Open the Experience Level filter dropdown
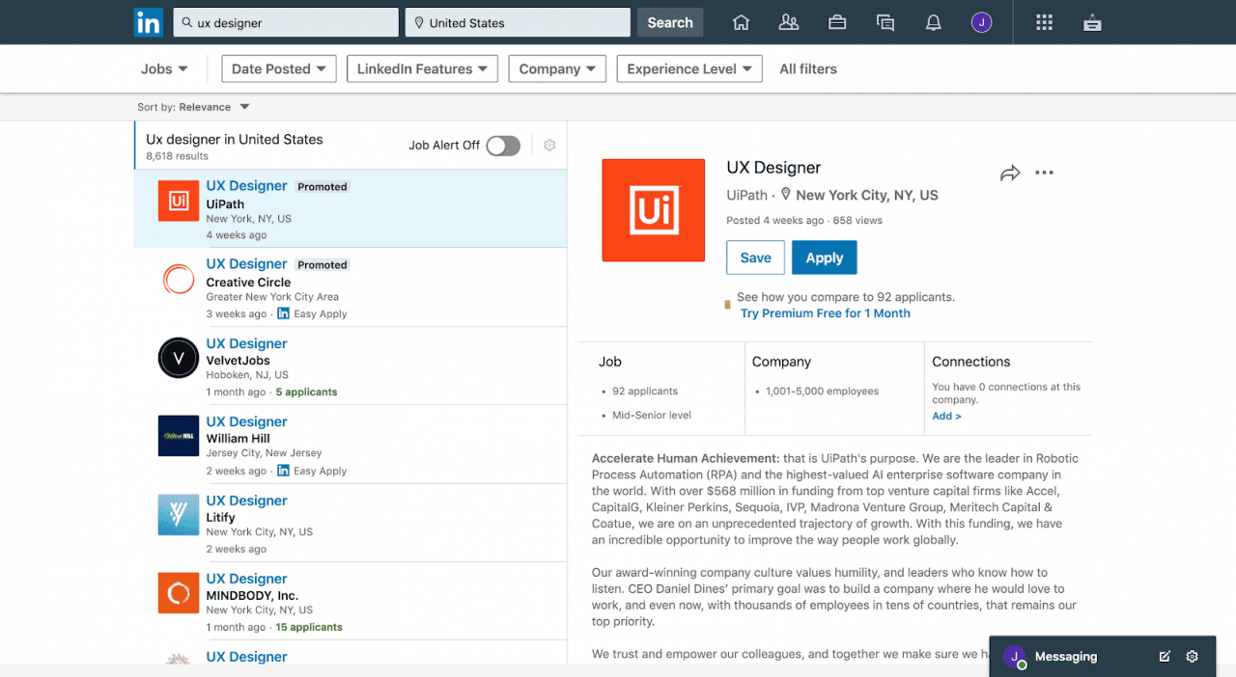The height and width of the screenshot is (677, 1236). pos(688,68)
